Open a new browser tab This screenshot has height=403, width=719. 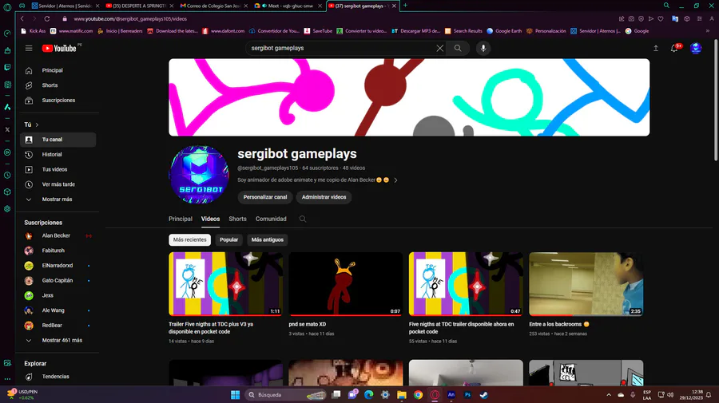(x=405, y=6)
